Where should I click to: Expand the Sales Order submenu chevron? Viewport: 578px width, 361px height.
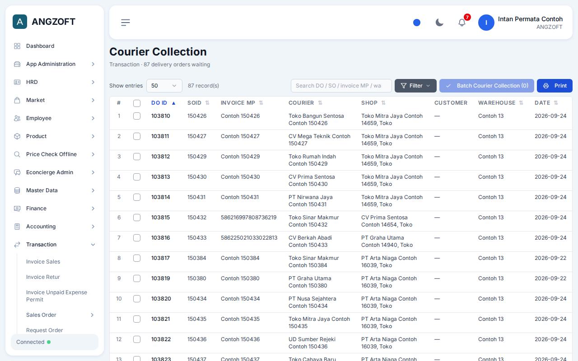pos(92,315)
